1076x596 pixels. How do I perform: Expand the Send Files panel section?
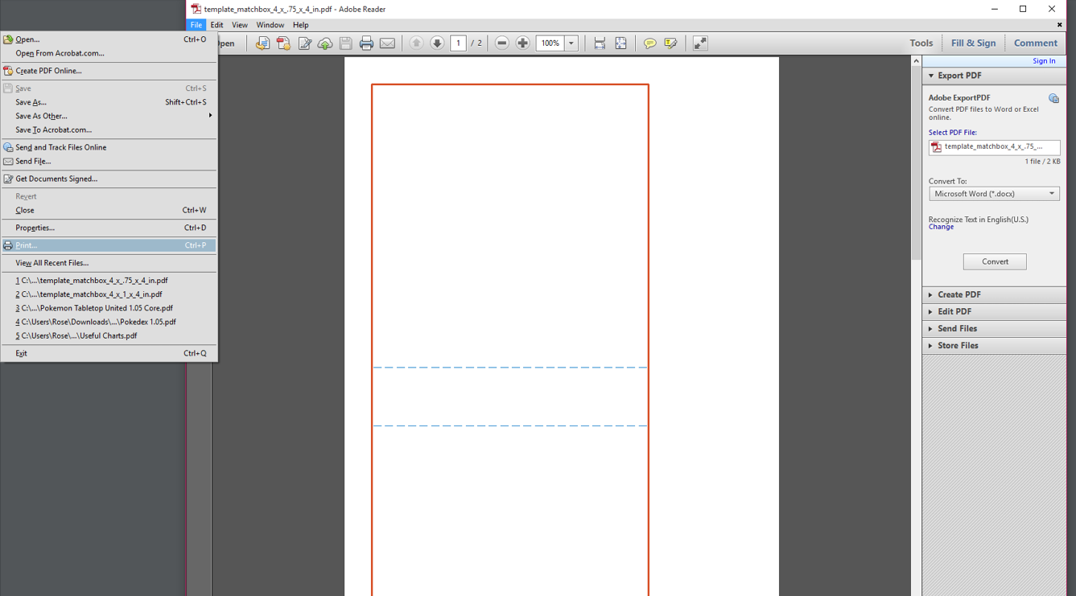994,329
